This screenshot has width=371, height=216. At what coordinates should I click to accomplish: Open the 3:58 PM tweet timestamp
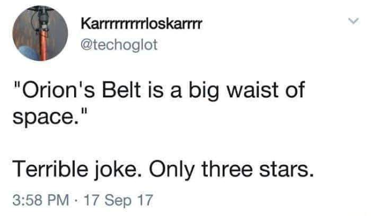pos(41,200)
